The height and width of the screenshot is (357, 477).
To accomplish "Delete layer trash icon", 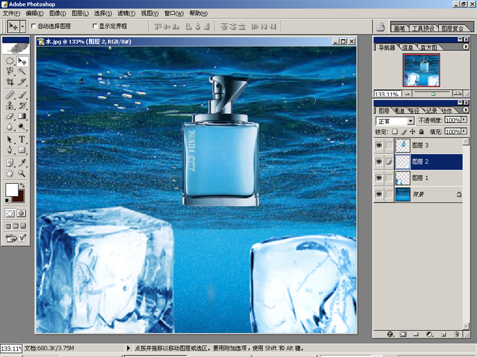I will [x=456, y=334].
